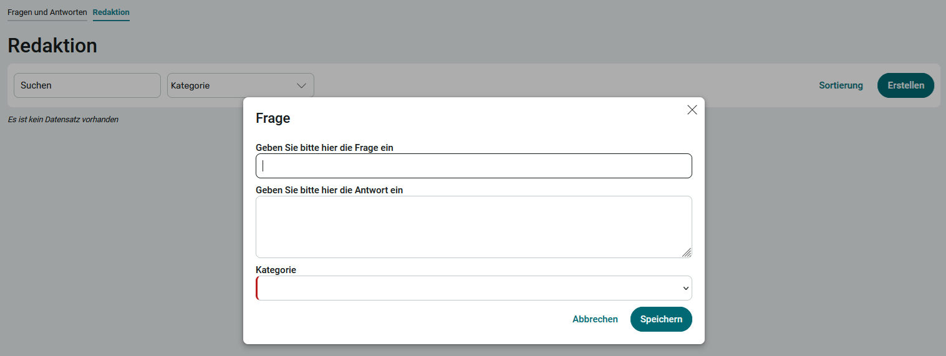Click the Erstellen button
Image resolution: width=946 pixels, height=356 pixels.
click(905, 85)
